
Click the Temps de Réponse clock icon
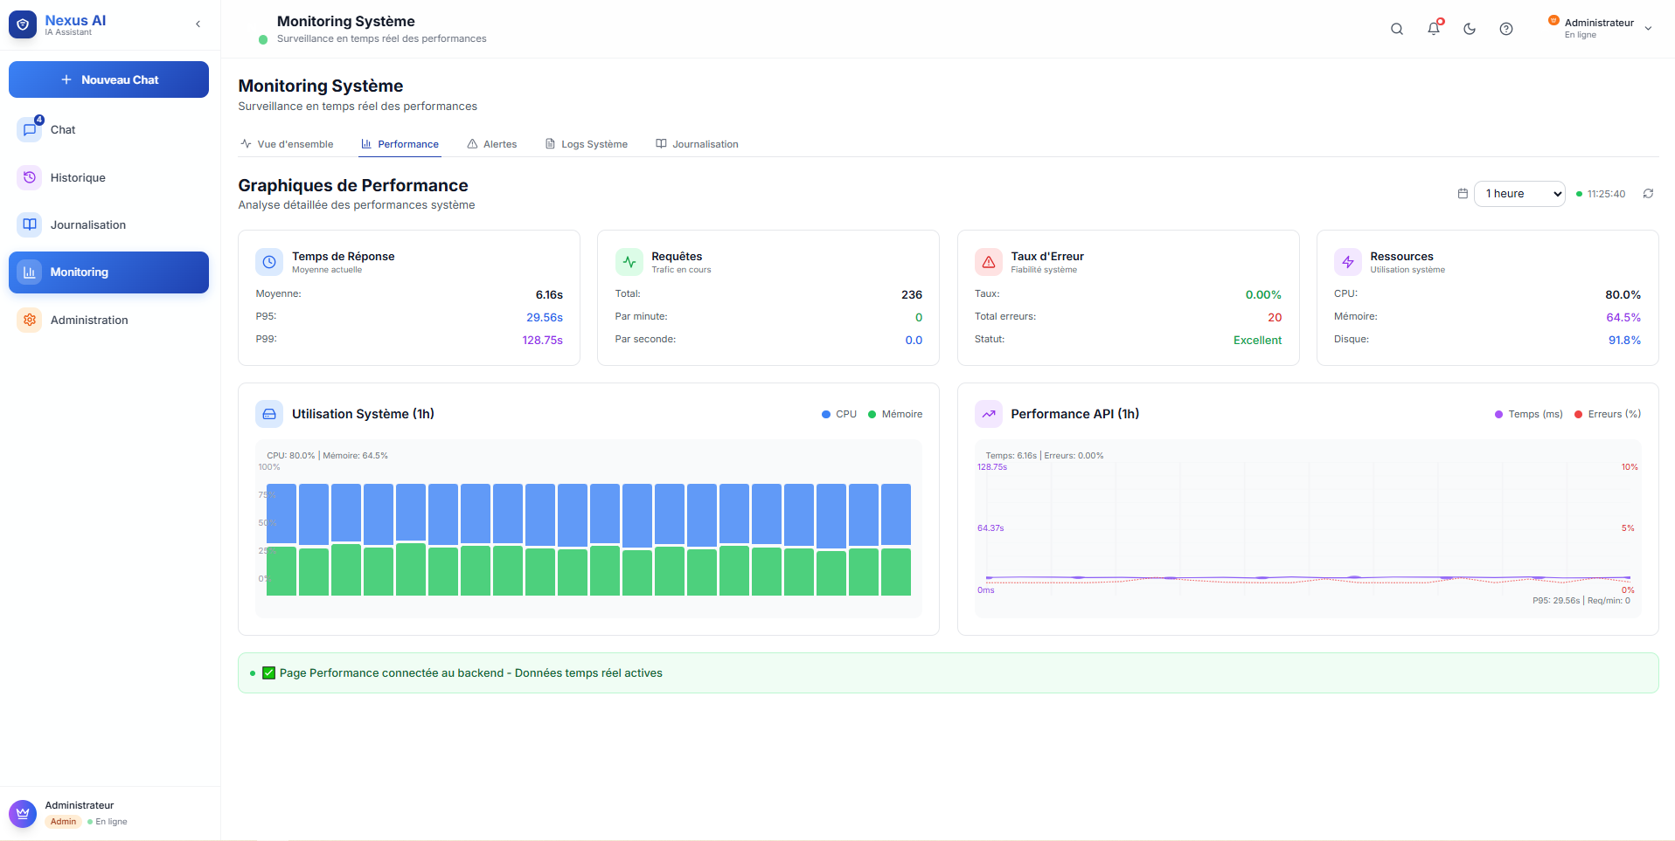tap(269, 262)
